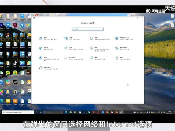Open File Explorer from the taskbar

(75, 112)
